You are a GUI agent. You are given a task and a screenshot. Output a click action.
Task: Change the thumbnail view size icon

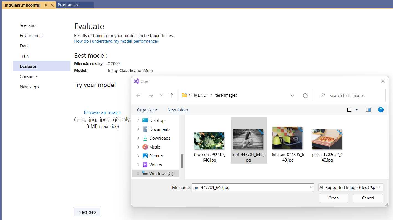[x=349, y=109]
